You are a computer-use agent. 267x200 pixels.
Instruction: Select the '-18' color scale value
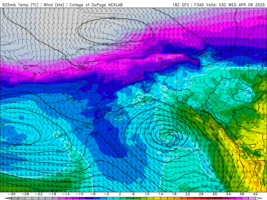52,194
